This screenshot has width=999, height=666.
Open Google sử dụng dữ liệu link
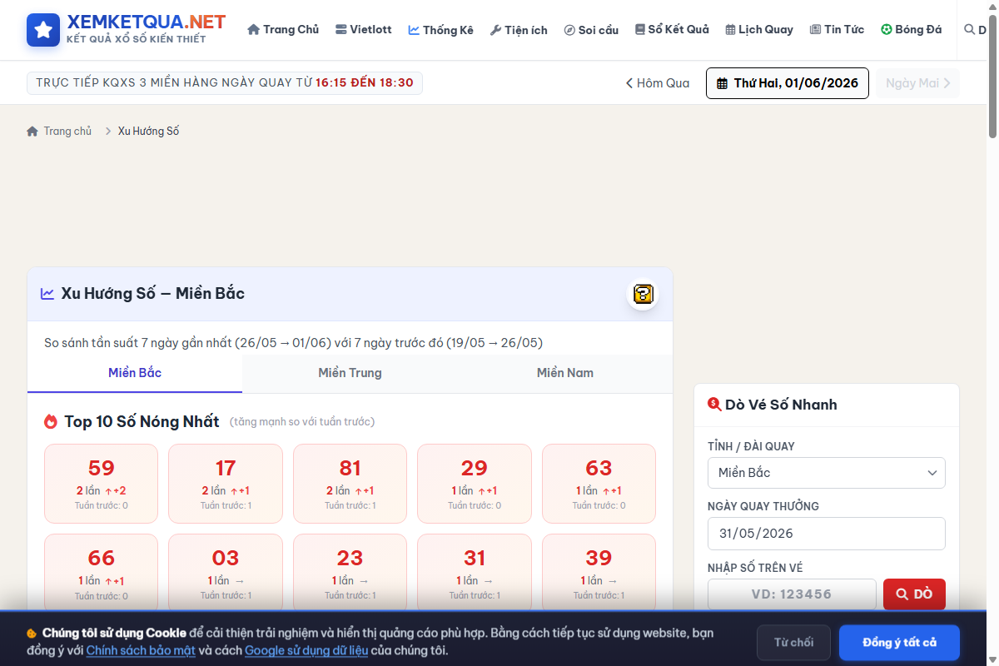click(306, 650)
